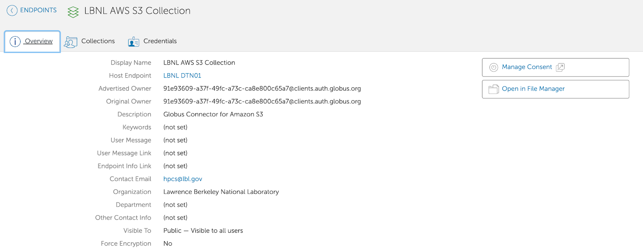Click the Lawrence Berkeley National Laboratory organization text
Image resolution: width=643 pixels, height=252 pixels.
pyautogui.click(x=221, y=192)
